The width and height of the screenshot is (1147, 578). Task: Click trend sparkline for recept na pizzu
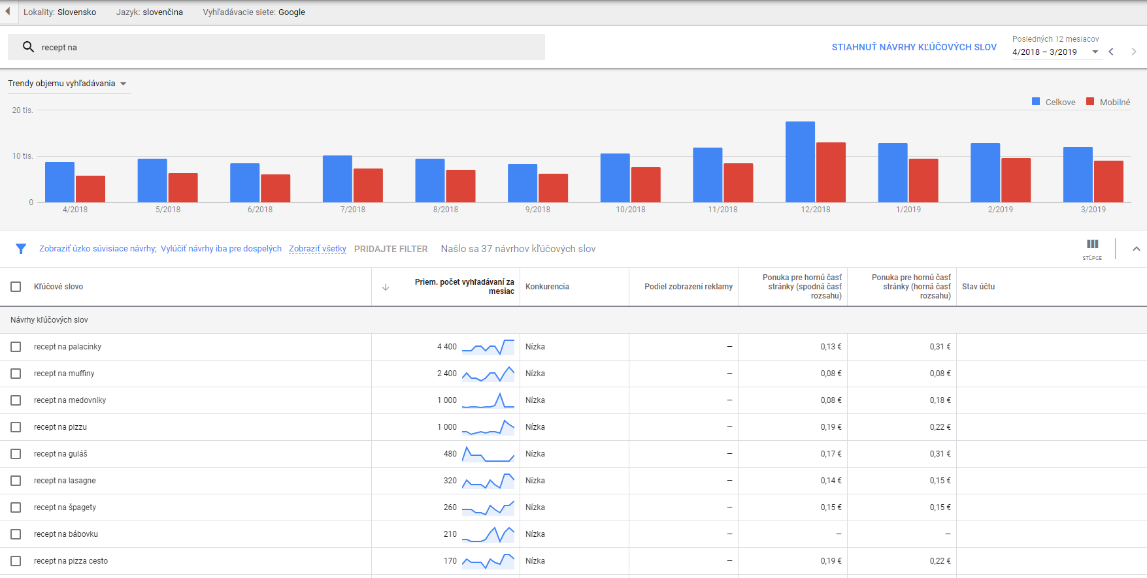pos(488,427)
